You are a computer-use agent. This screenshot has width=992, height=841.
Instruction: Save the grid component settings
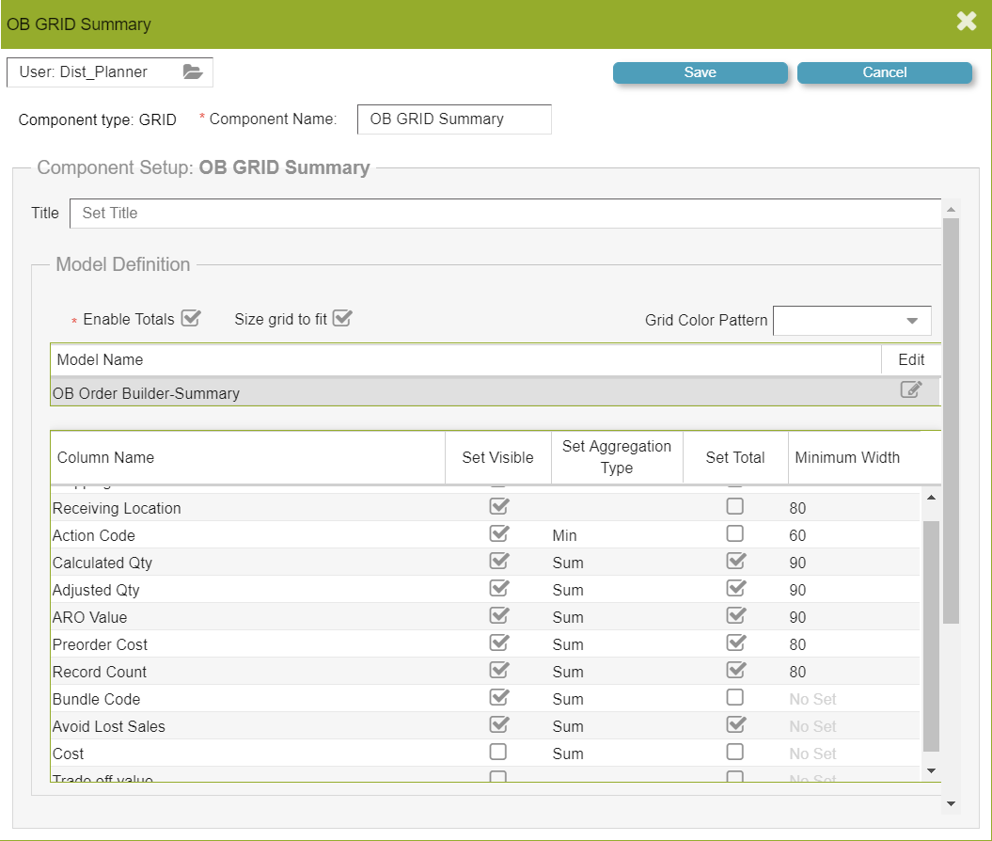pyautogui.click(x=700, y=72)
